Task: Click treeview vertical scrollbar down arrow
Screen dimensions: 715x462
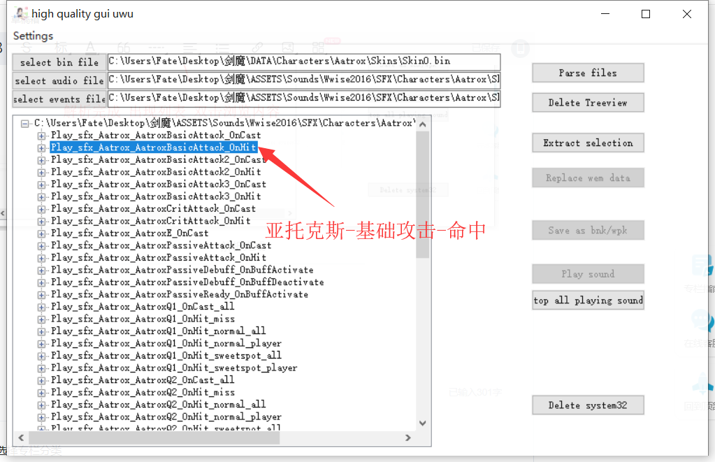Action: pos(423,424)
